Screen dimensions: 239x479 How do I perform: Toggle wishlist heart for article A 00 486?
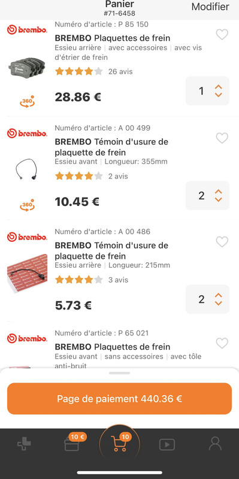pyautogui.click(x=222, y=242)
